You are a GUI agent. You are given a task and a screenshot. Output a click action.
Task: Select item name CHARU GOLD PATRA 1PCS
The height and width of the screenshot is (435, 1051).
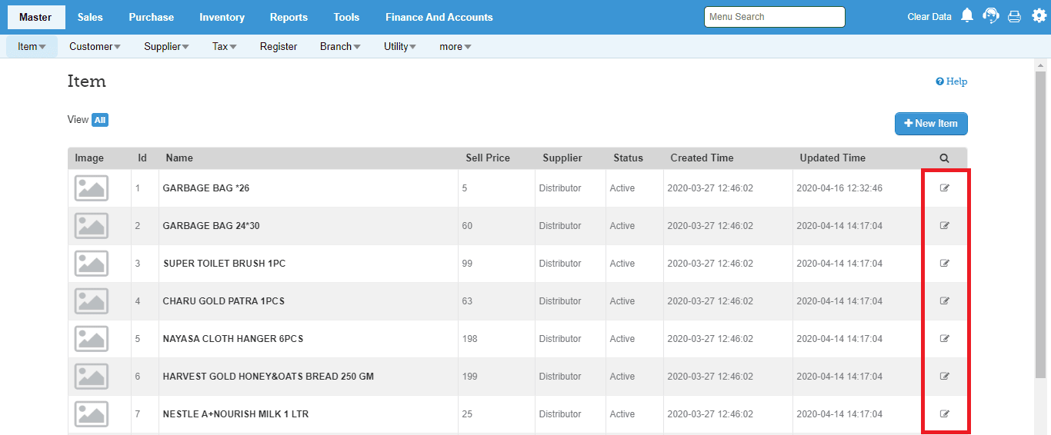point(224,301)
